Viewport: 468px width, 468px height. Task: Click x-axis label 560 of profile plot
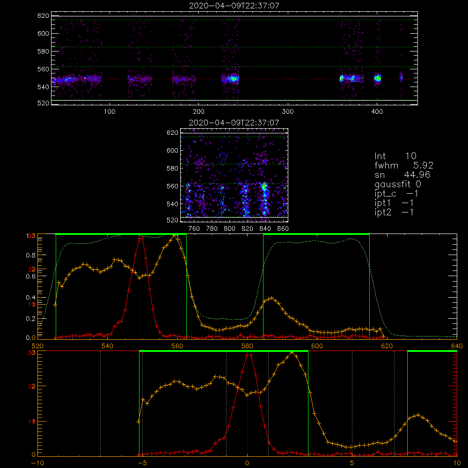tap(177, 346)
